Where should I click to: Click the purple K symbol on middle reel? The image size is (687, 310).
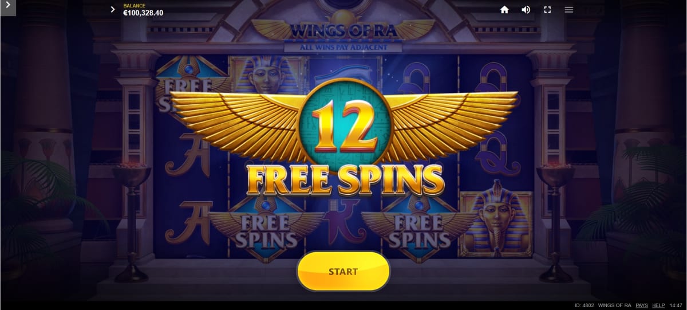(341, 223)
